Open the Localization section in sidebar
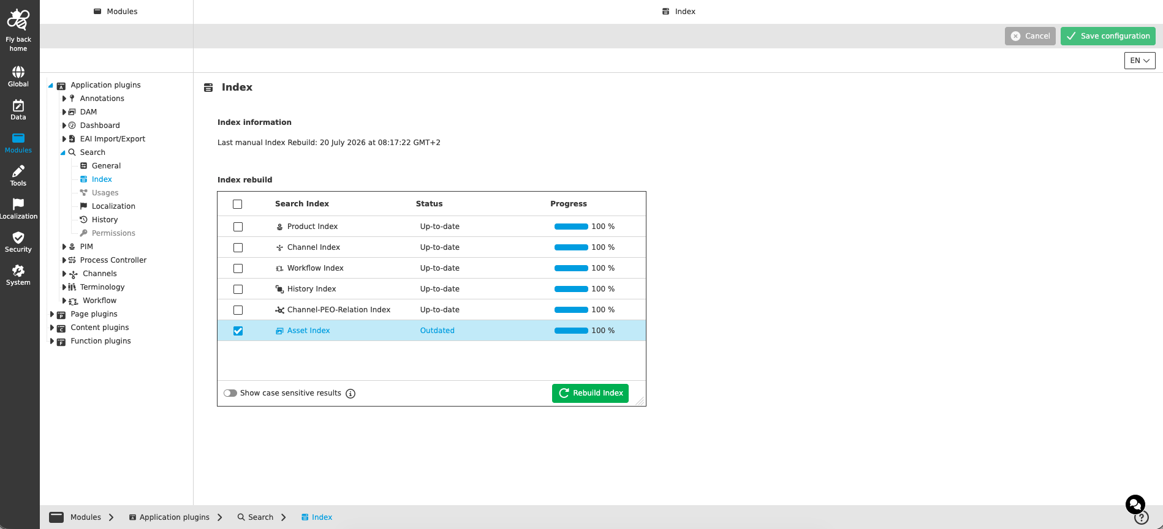 click(18, 209)
